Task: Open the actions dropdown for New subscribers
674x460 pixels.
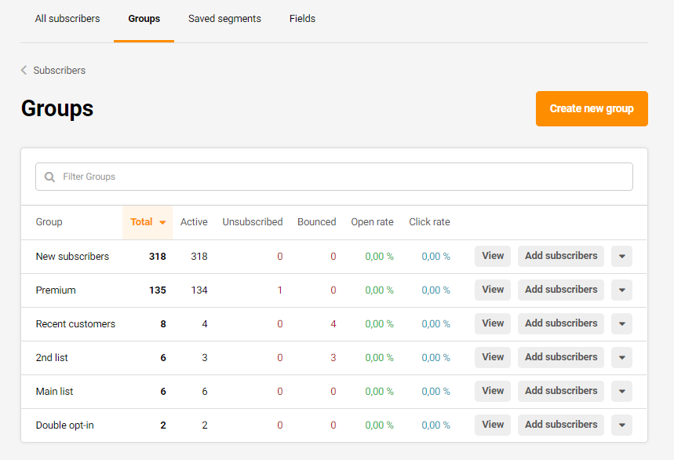Action: pyautogui.click(x=621, y=256)
